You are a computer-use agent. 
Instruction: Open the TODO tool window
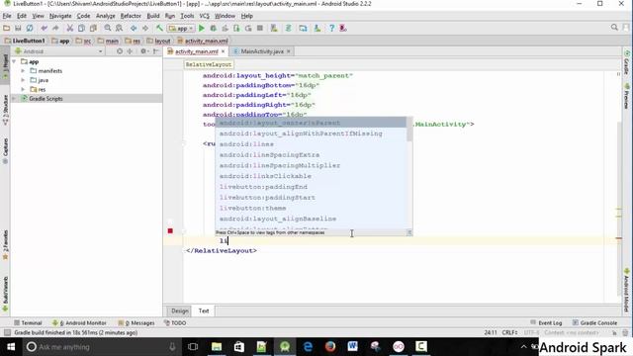coord(175,323)
